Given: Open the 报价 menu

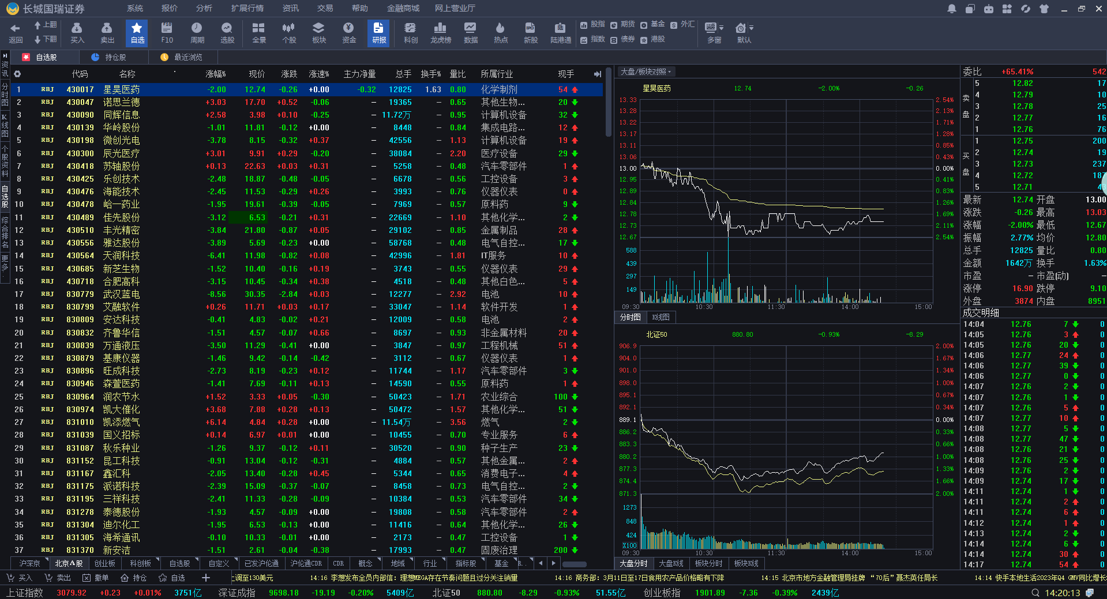Looking at the screenshot, I should pyautogui.click(x=170, y=8).
